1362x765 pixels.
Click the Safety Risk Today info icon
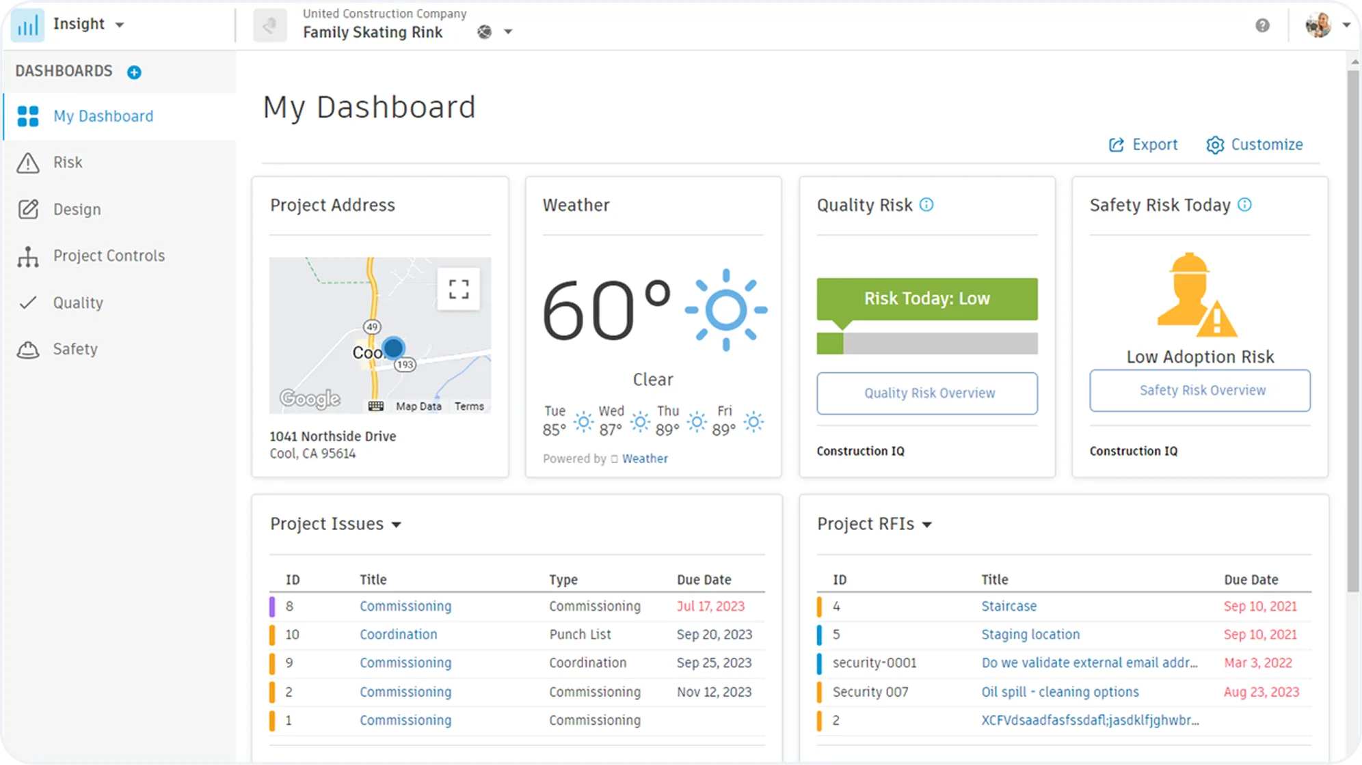tap(1244, 204)
